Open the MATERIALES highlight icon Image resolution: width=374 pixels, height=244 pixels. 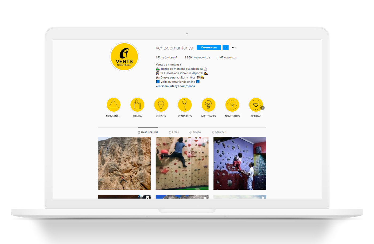click(208, 105)
